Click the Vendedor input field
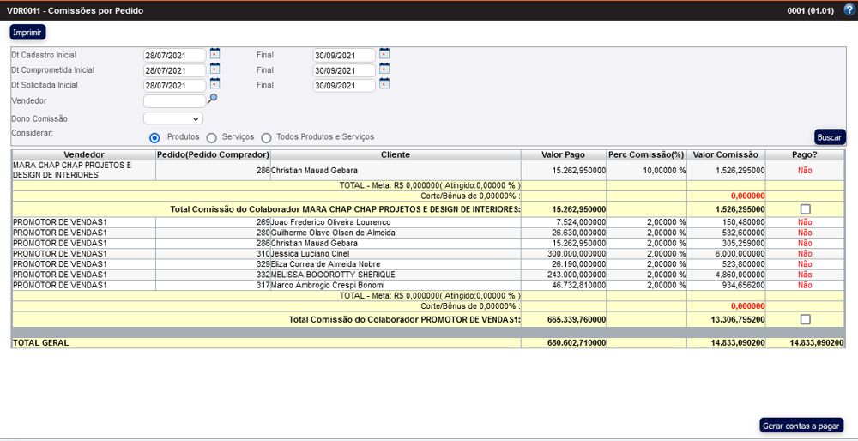 pyautogui.click(x=174, y=101)
